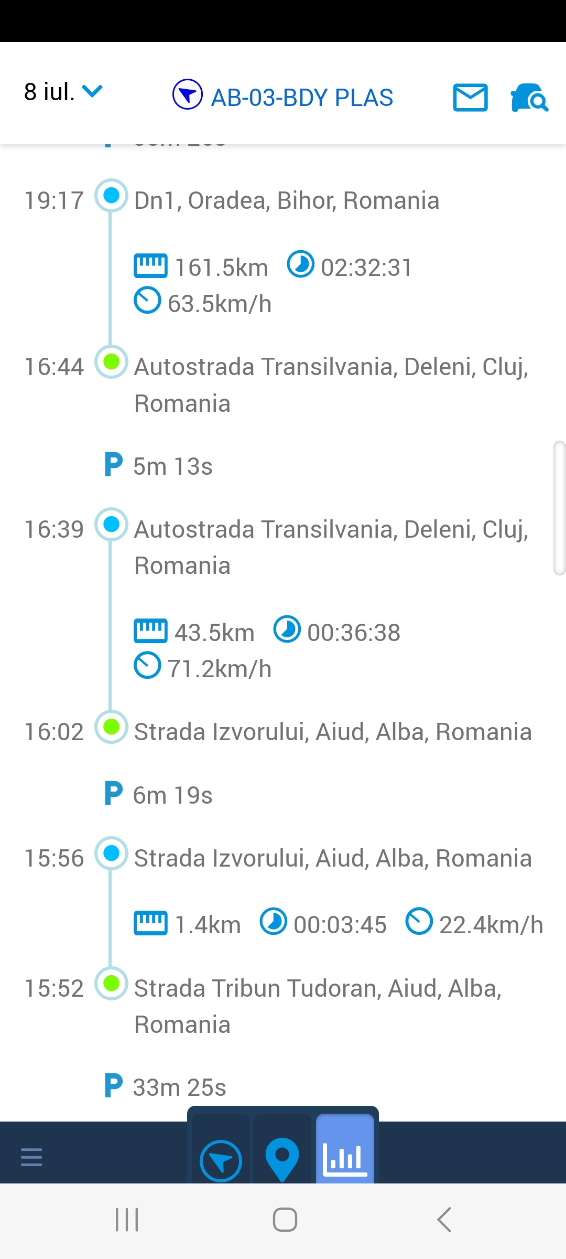Tap the vehicle search icon
The width and height of the screenshot is (566, 1259).
[529, 98]
